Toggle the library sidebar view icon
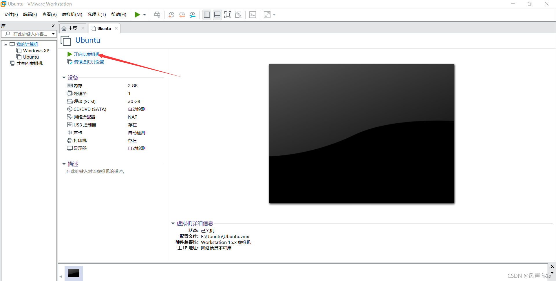The height and width of the screenshot is (281, 556). click(x=207, y=15)
